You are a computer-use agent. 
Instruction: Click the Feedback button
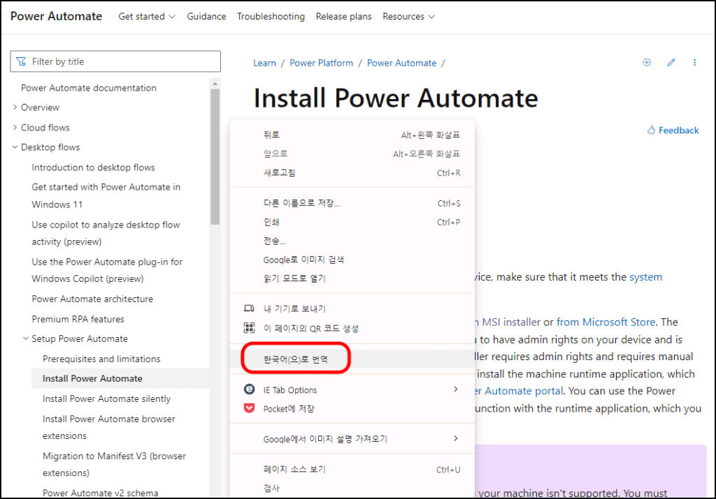pyautogui.click(x=673, y=131)
